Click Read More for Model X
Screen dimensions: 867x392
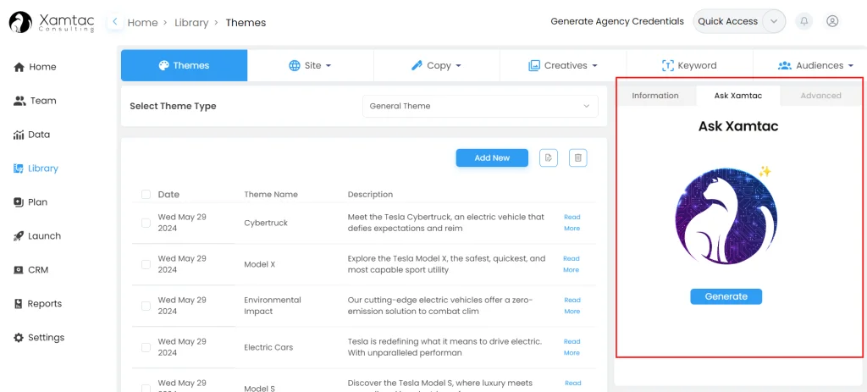572,264
